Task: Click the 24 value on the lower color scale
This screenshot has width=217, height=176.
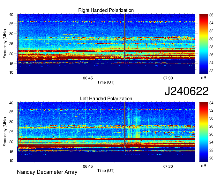Action: 211,142
